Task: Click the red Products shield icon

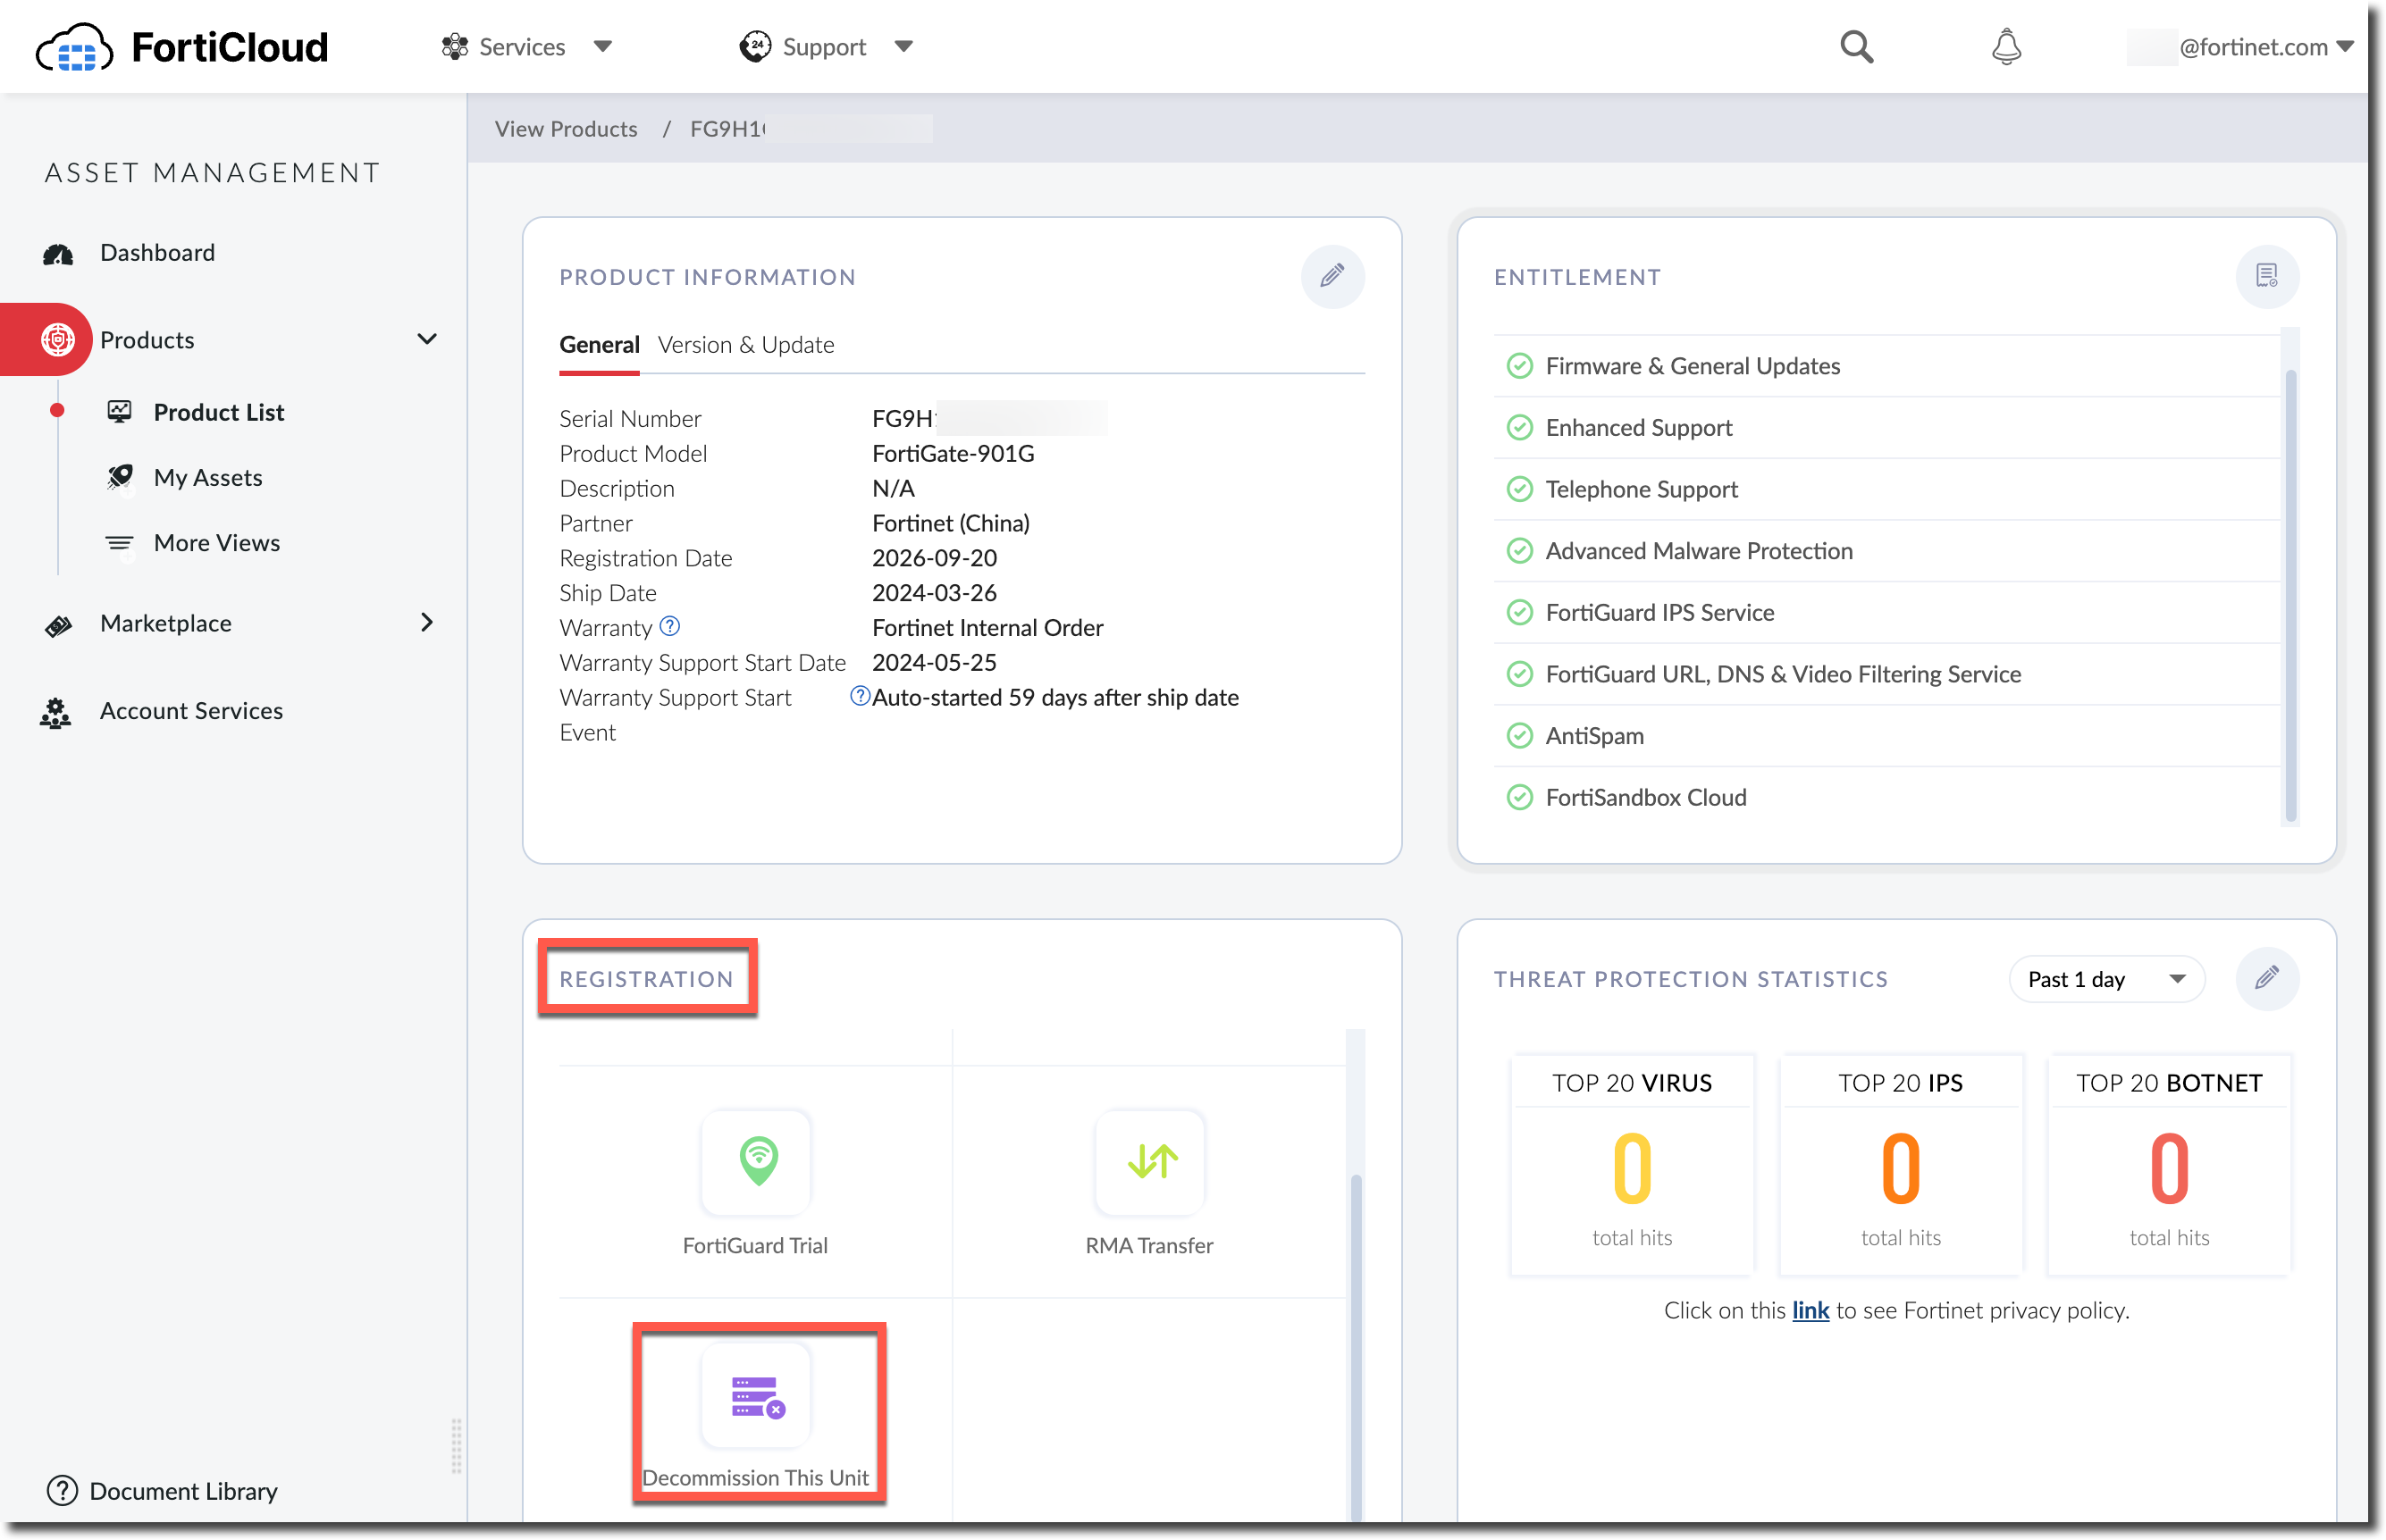Action: [58, 340]
